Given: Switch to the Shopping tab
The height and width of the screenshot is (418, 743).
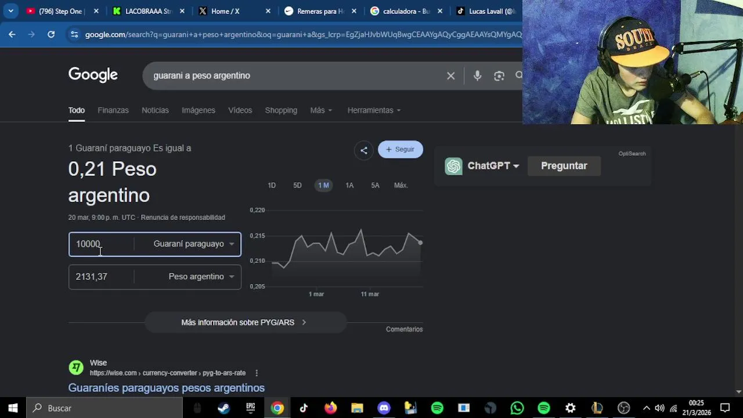Looking at the screenshot, I should (281, 110).
